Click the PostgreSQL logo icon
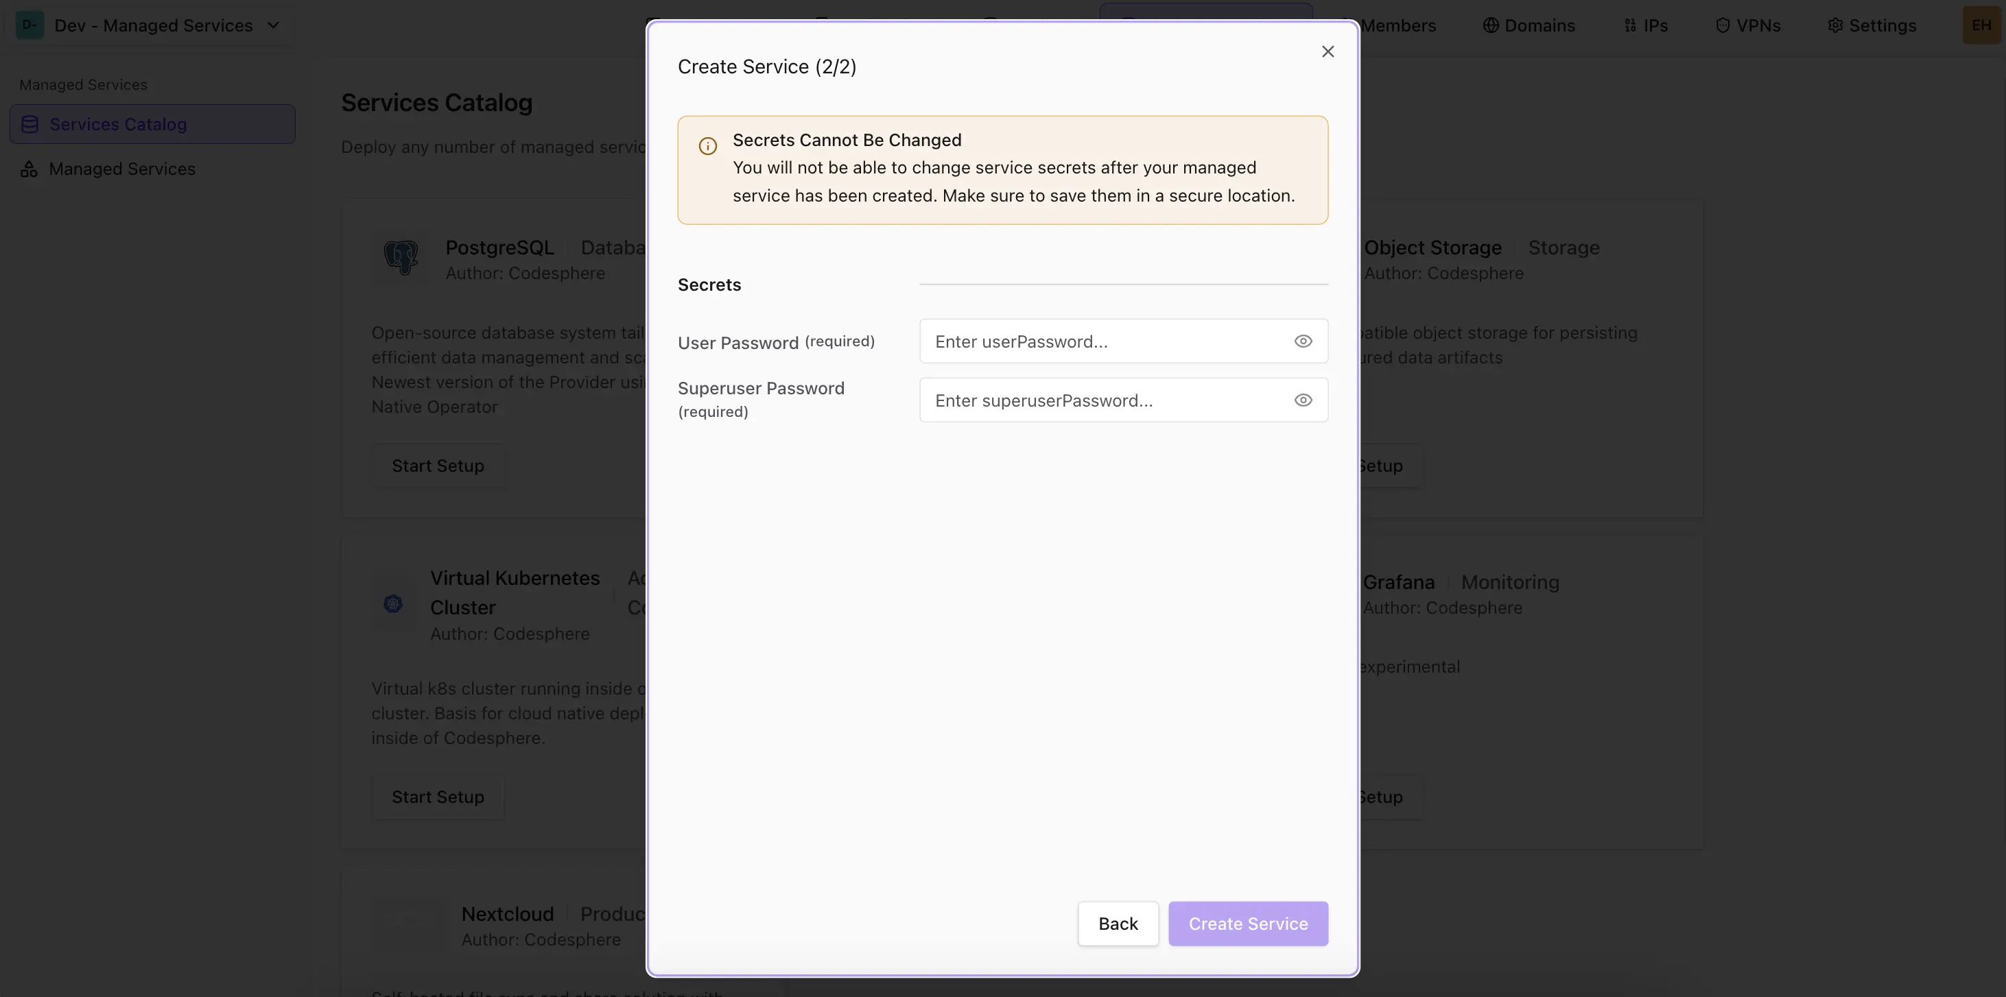 tap(400, 258)
